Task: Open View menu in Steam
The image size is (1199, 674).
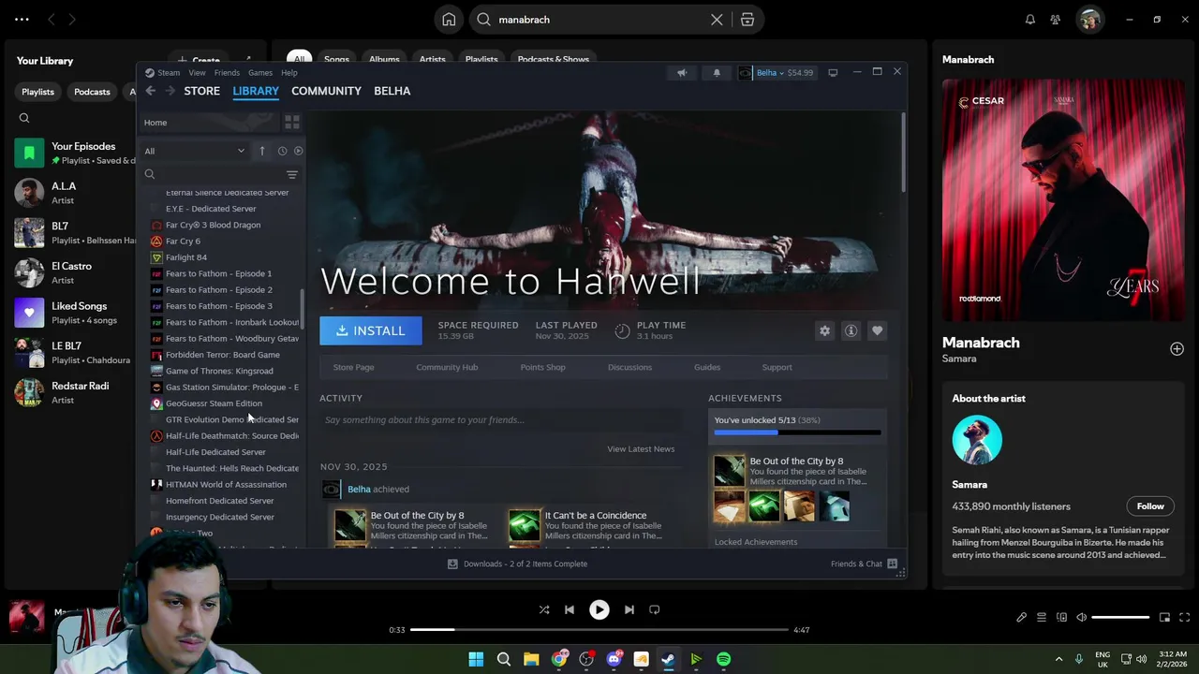Action: [x=197, y=73]
